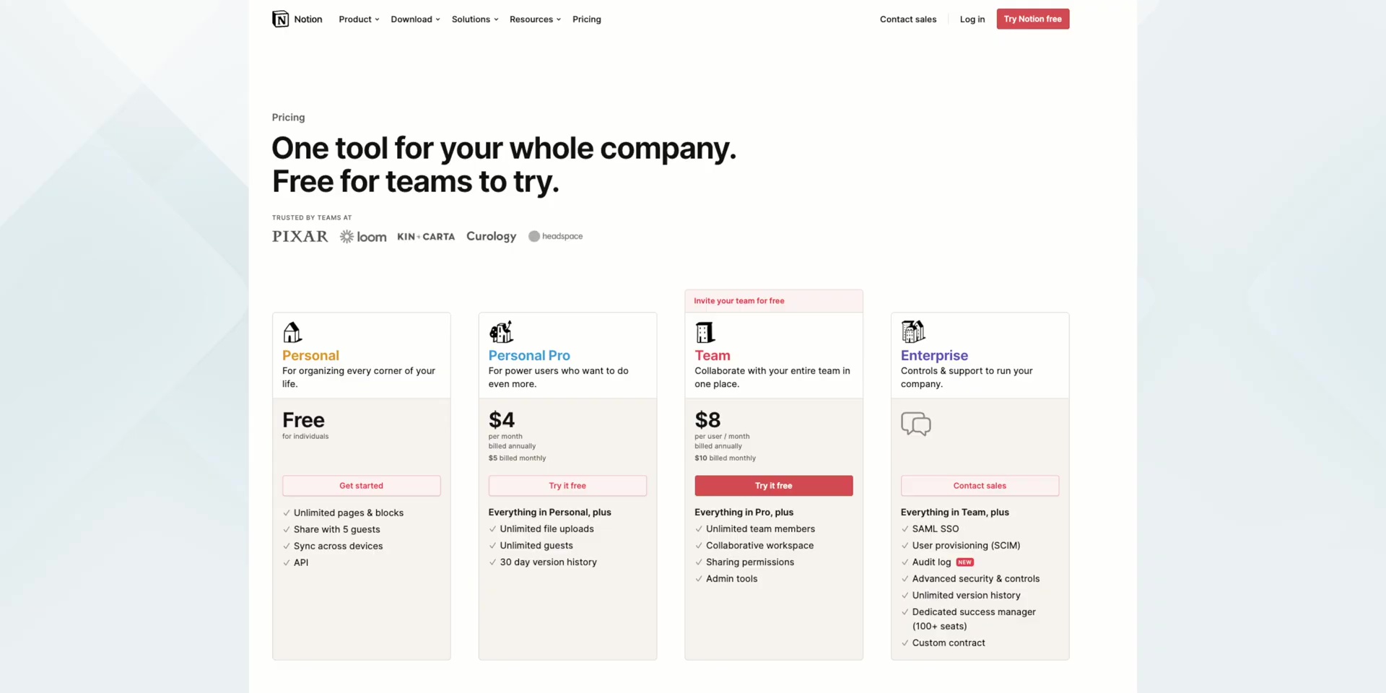The height and width of the screenshot is (693, 1386).
Task: Click Unlimited guests feature
Action: pyautogui.click(x=536, y=546)
